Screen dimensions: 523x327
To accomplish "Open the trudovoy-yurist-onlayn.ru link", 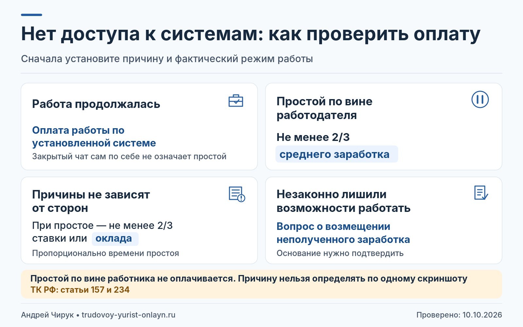I will click(x=128, y=315).
